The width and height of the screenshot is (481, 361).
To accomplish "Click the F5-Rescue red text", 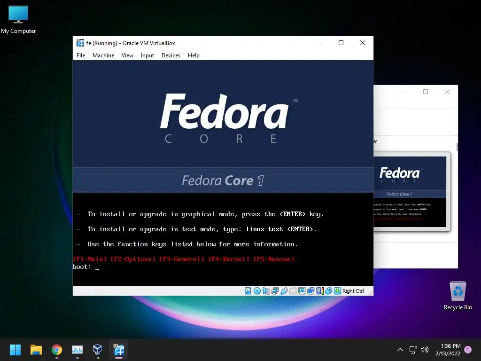I will (274, 259).
